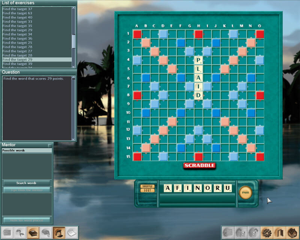Screen dimensions: 300x240
Task: Click the Possible words header in Mentor
Action: click(x=27, y=150)
